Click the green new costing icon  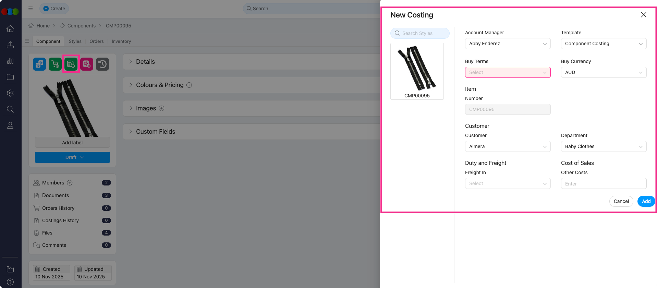point(71,64)
